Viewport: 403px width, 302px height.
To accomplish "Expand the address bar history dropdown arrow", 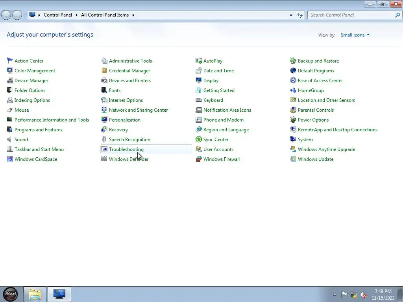I will click(x=291, y=15).
